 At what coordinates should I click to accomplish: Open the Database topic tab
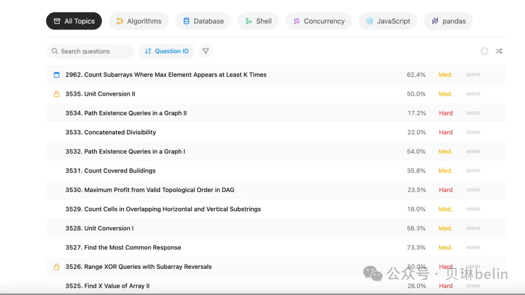pos(203,21)
